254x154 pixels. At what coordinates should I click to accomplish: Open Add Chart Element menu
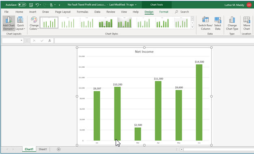pyautogui.click(x=9, y=24)
